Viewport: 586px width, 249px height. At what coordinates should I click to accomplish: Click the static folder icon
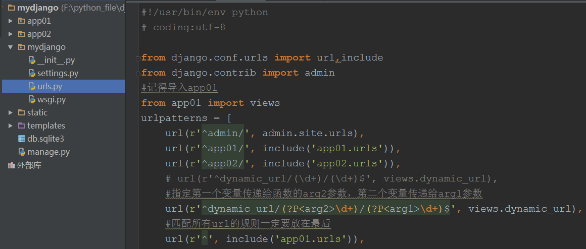point(22,112)
